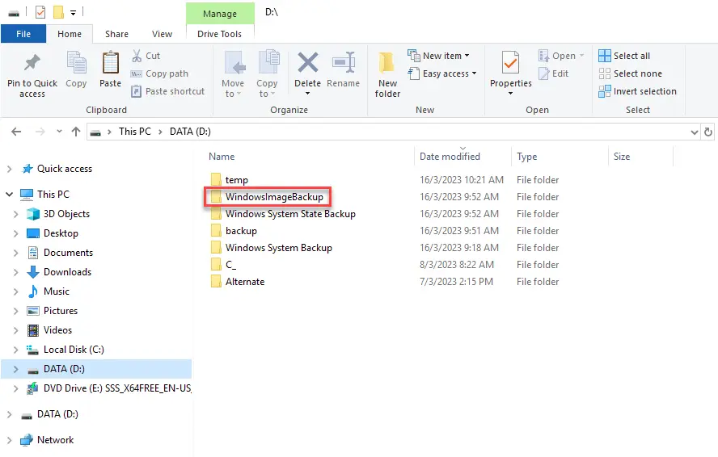Click the Paste clipboard icon
Viewport: 718px width, 457px height.
pyautogui.click(x=110, y=64)
